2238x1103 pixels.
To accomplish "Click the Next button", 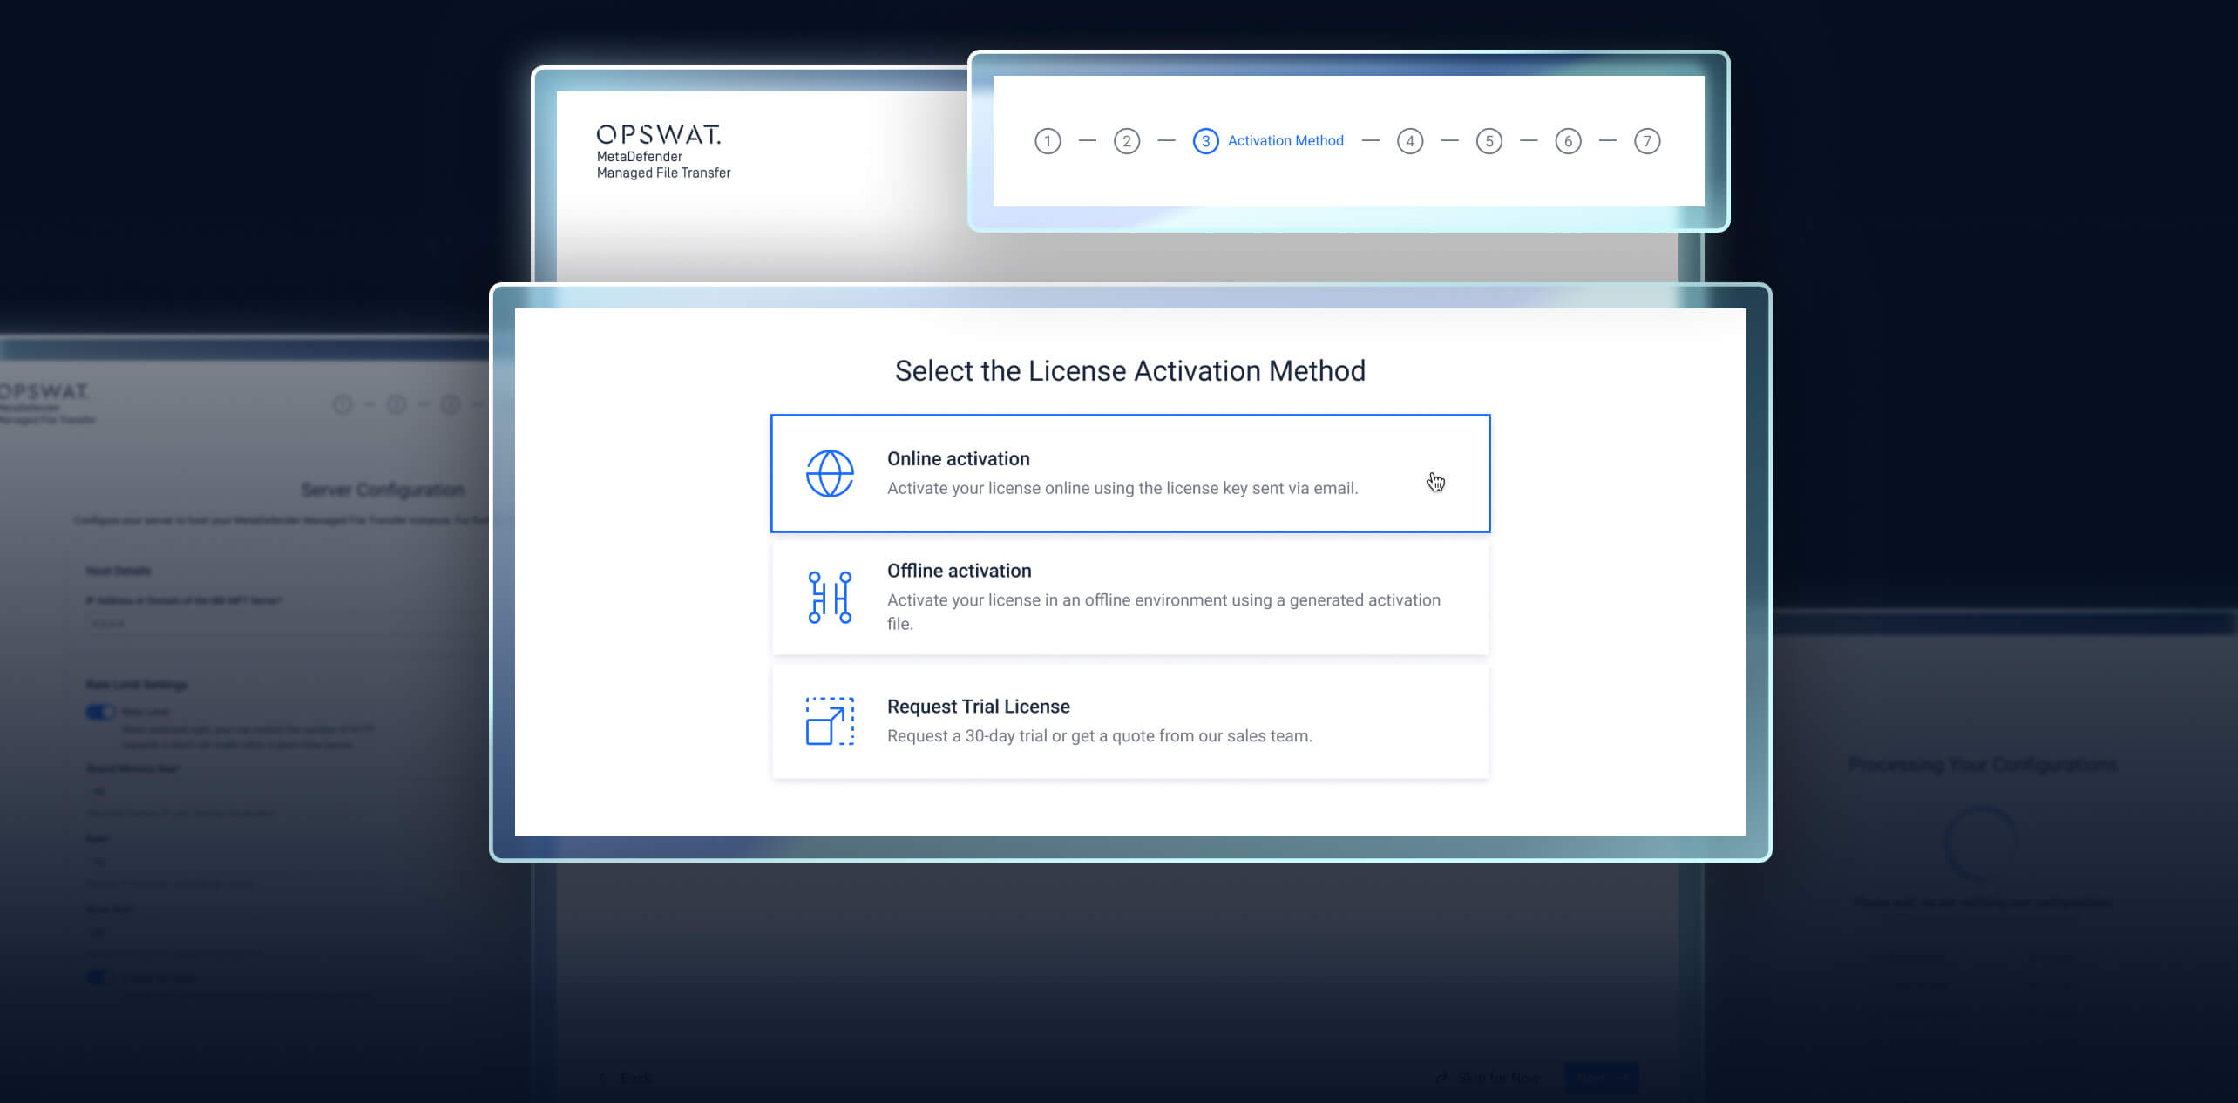I will 1602,1078.
